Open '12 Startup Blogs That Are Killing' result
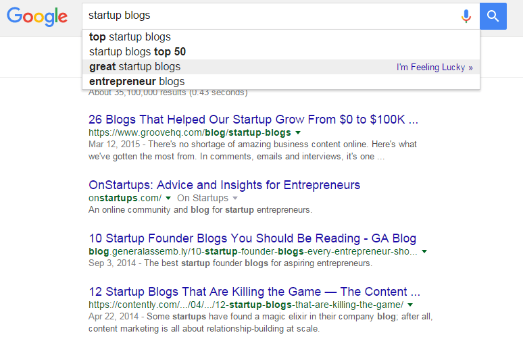 coord(254,292)
